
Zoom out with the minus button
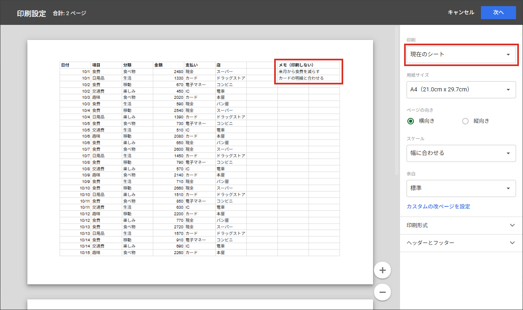[382, 292]
